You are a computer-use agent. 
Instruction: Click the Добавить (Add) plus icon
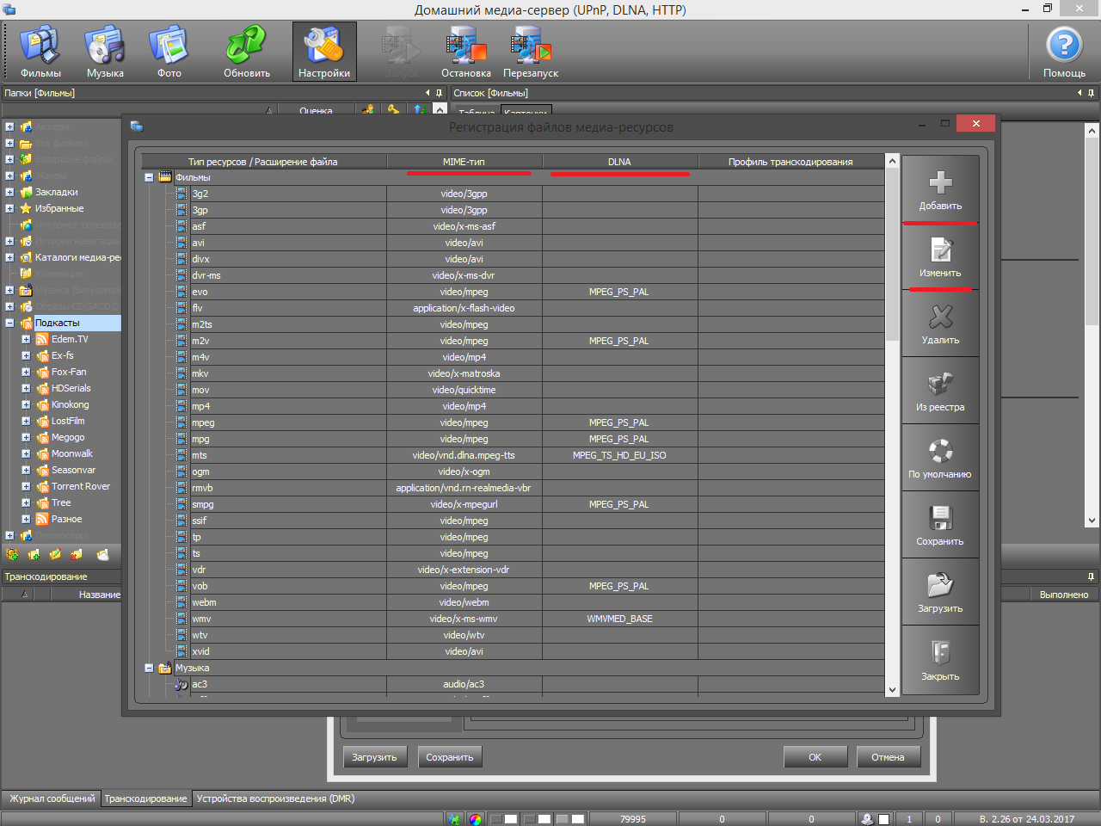940,182
